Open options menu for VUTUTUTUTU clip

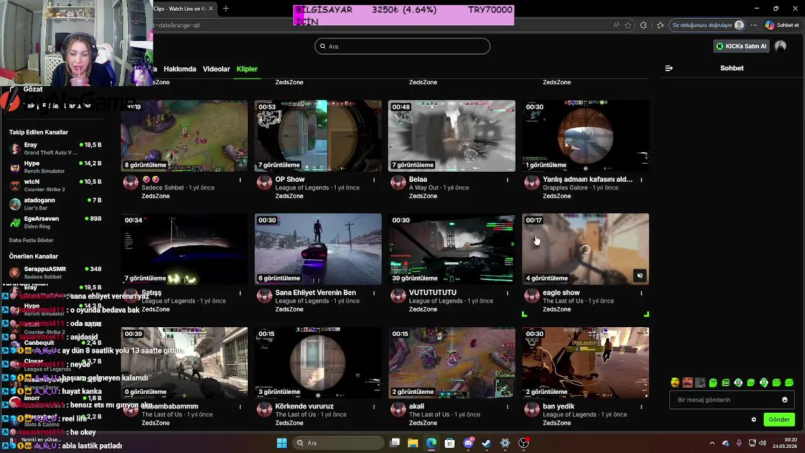(x=508, y=293)
